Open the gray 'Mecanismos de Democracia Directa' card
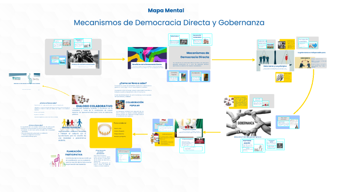Screen dimensions: 342x192 coord(189,58)
